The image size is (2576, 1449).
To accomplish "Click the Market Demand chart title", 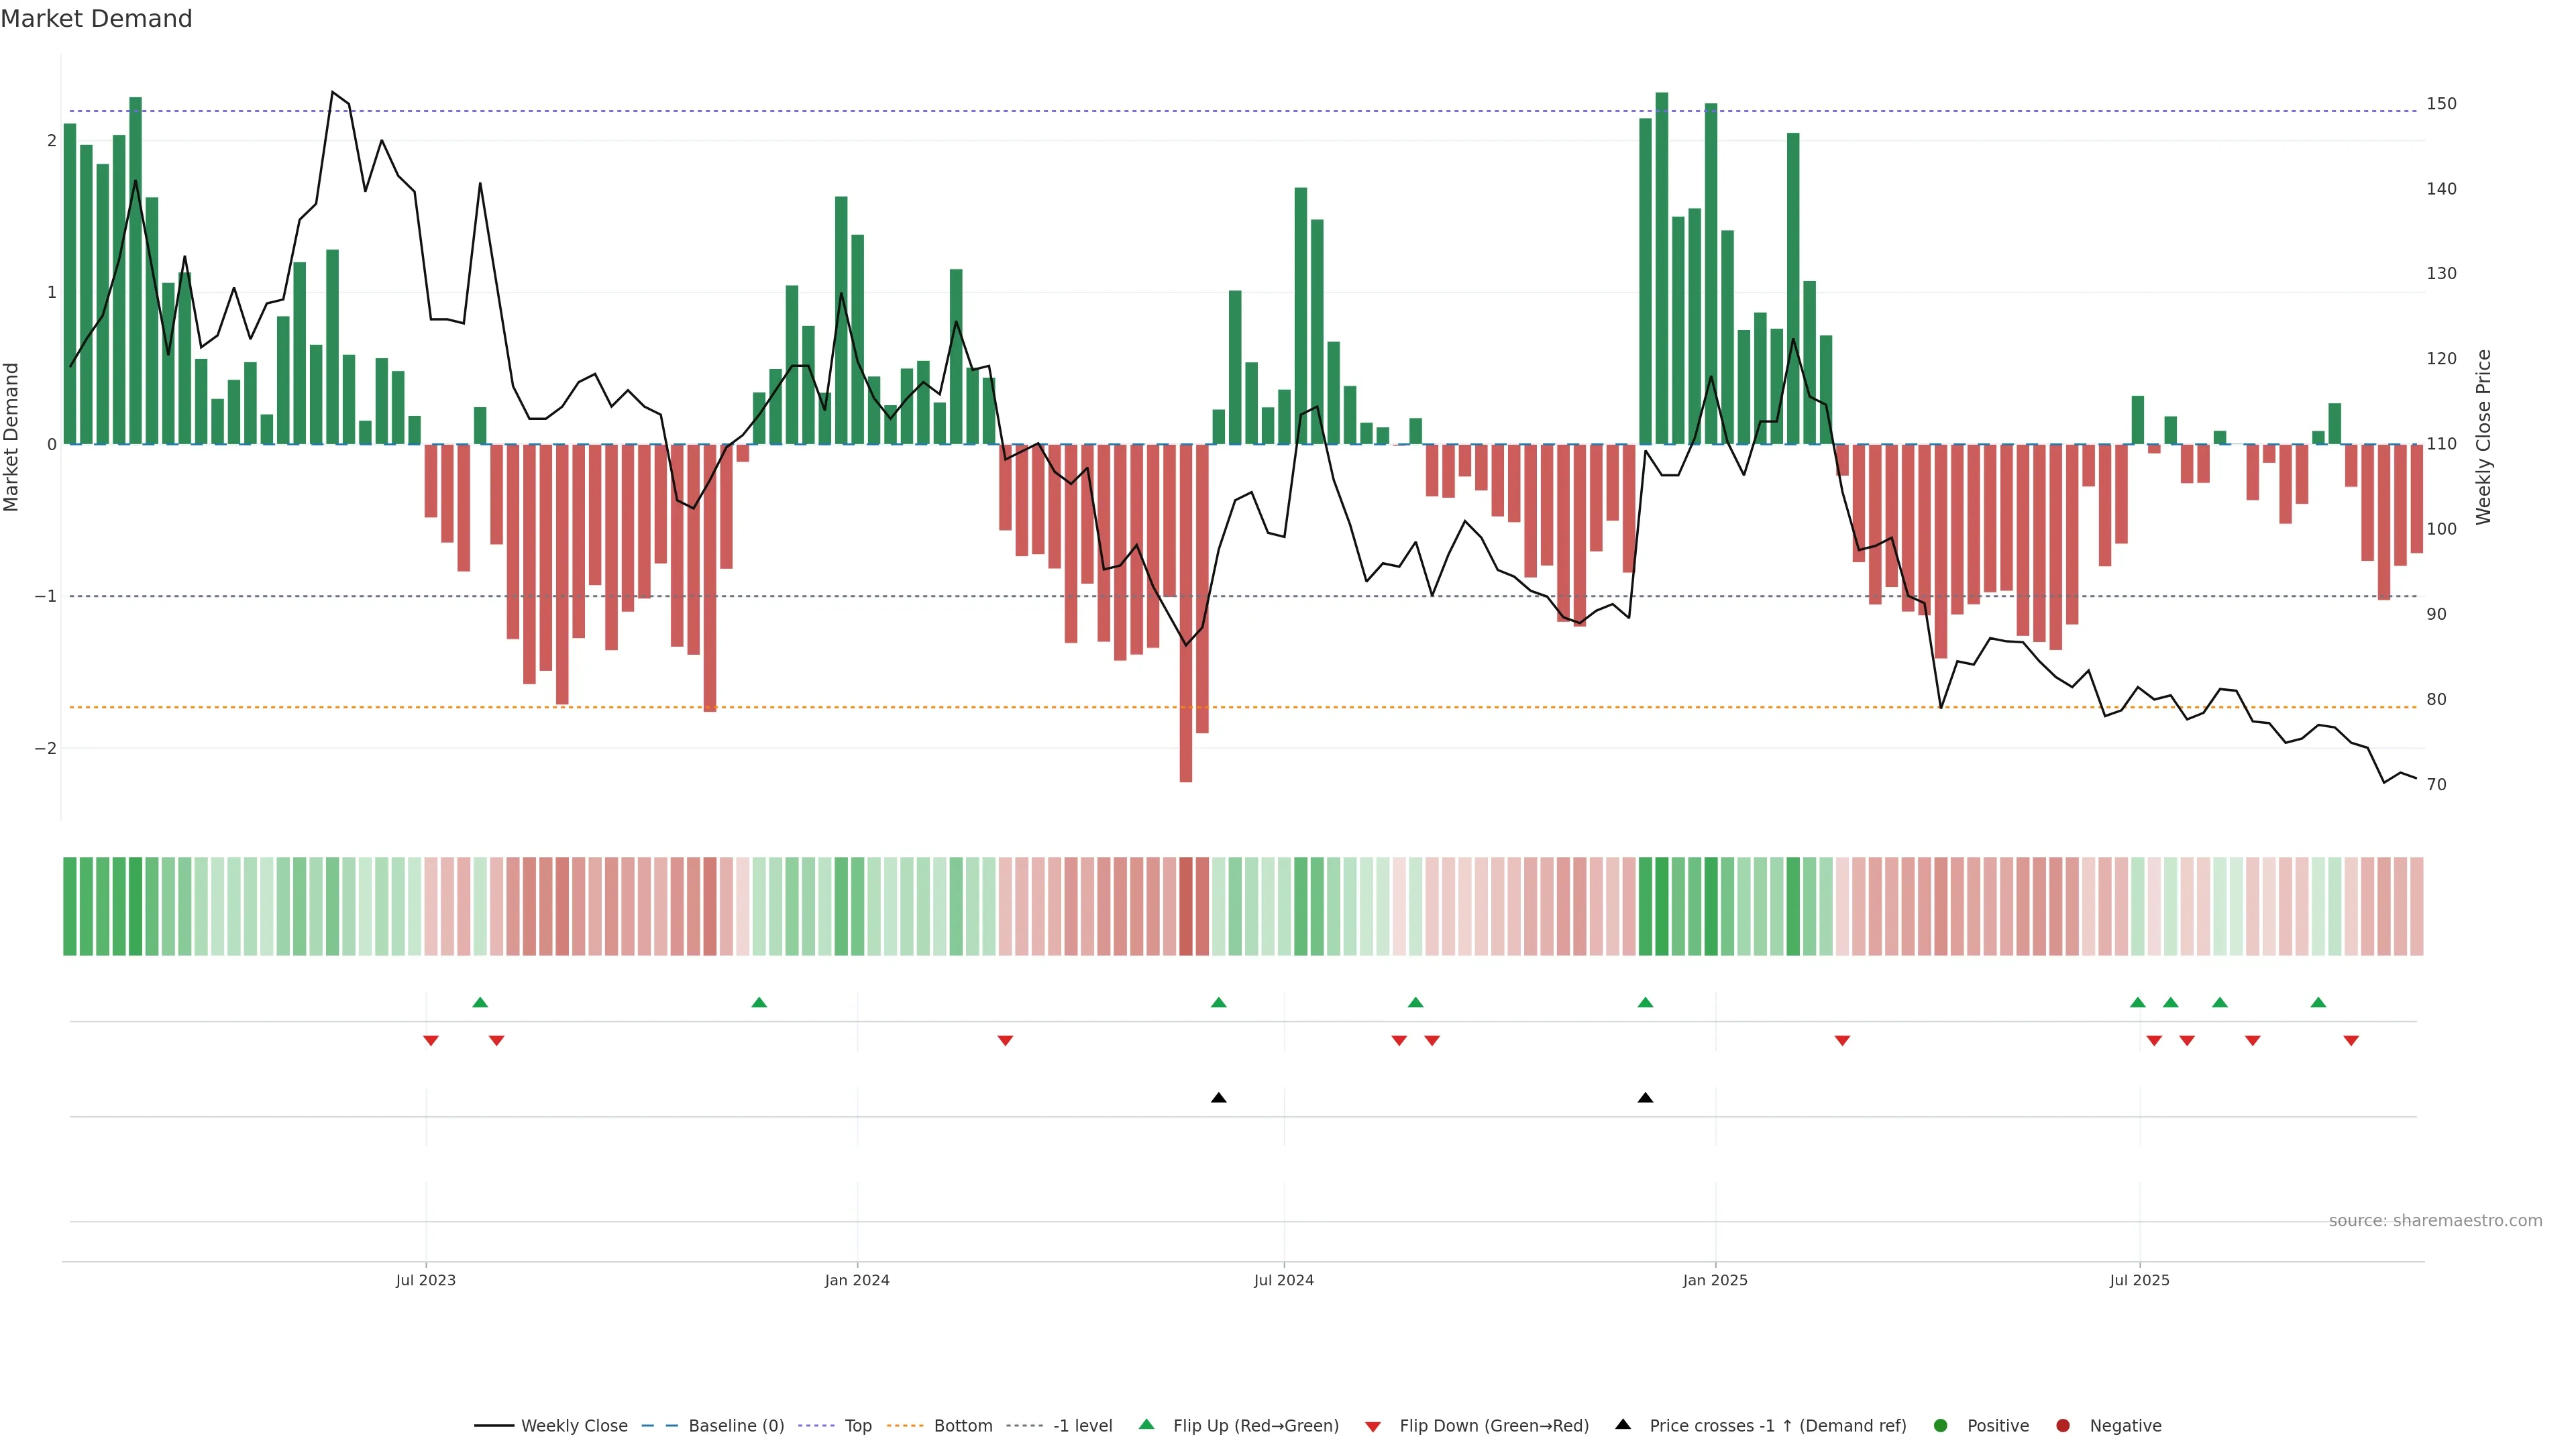I will click(x=96, y=19).
